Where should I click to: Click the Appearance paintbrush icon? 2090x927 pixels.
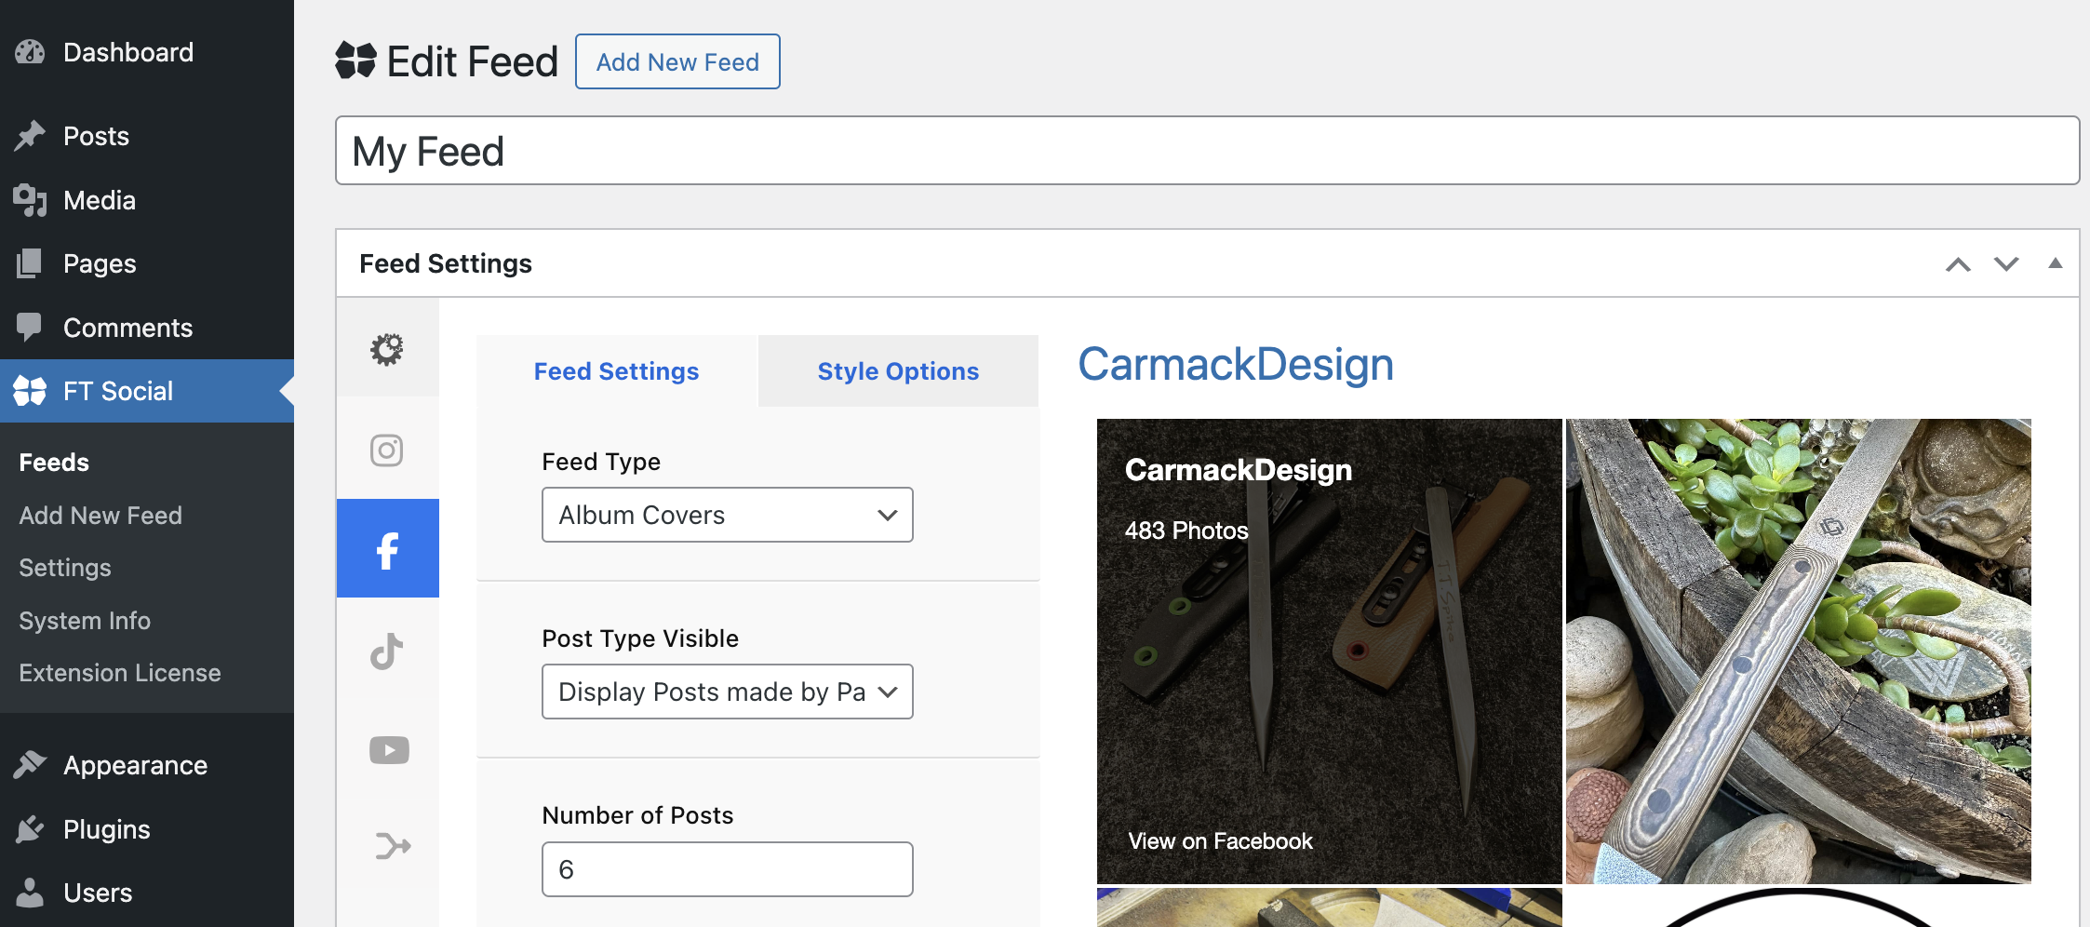[30, 765]
